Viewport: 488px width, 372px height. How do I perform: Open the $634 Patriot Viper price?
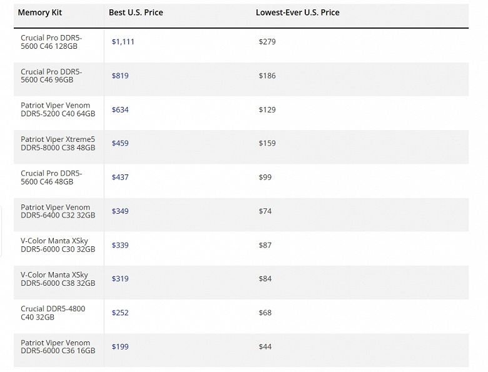pos(119,109)
